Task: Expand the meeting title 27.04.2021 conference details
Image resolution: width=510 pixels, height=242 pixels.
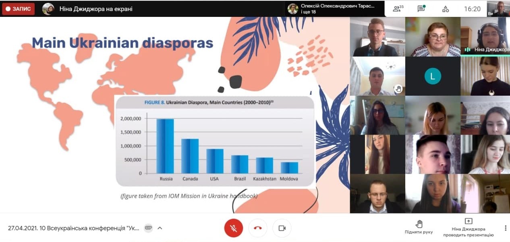Action: pos(73,228)
